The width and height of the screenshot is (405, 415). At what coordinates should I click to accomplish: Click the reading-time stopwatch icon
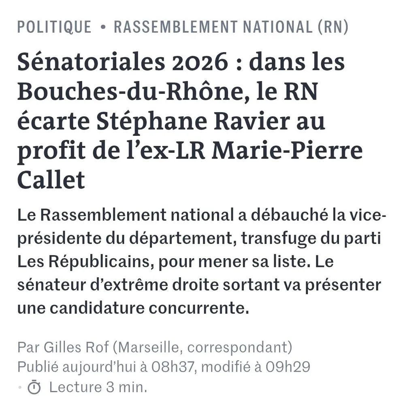pyautogui.click(x=34, y=387)
